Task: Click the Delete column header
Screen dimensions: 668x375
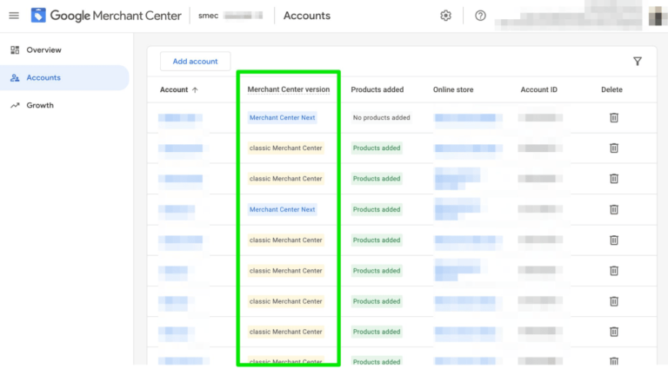Action: 611,89
